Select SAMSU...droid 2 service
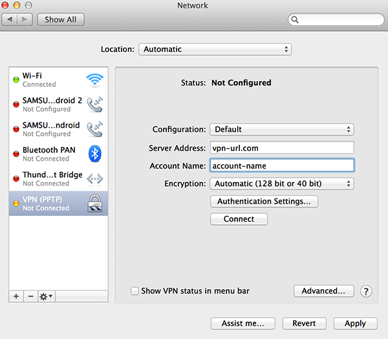This screenshot has width=388, height=339. (59, 104)
